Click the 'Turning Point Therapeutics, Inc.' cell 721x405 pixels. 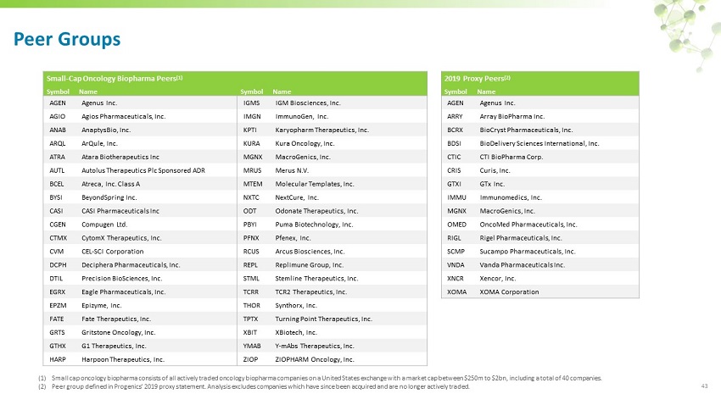pos(324,319)
